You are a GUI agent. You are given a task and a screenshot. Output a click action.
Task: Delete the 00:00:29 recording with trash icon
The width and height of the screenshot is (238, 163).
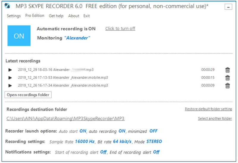click(228, 70)
